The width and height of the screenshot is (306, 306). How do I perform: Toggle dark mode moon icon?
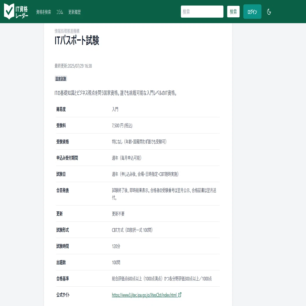coord(269,12)
